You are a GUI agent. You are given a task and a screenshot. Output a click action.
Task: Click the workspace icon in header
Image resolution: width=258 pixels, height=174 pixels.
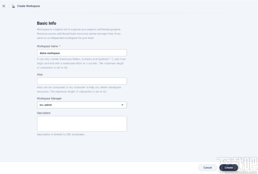coord(13,6)
